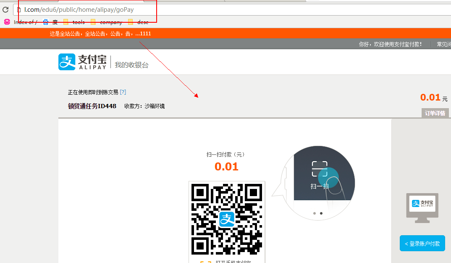Click the 登录账户付款 button
This screenshot has height=263, width=451.
point(422,243)
